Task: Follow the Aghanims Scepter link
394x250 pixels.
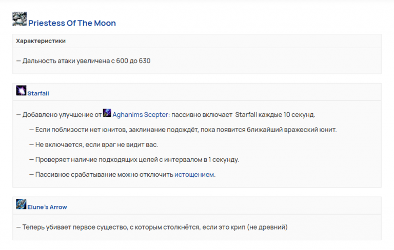Action: [x=140, y=114]
